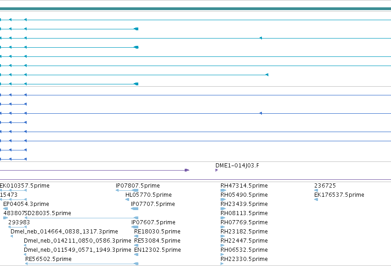This screenshot has height=266, width=391.
Task: Select the EK010357.5prime feature label
Action: [25, 186]
